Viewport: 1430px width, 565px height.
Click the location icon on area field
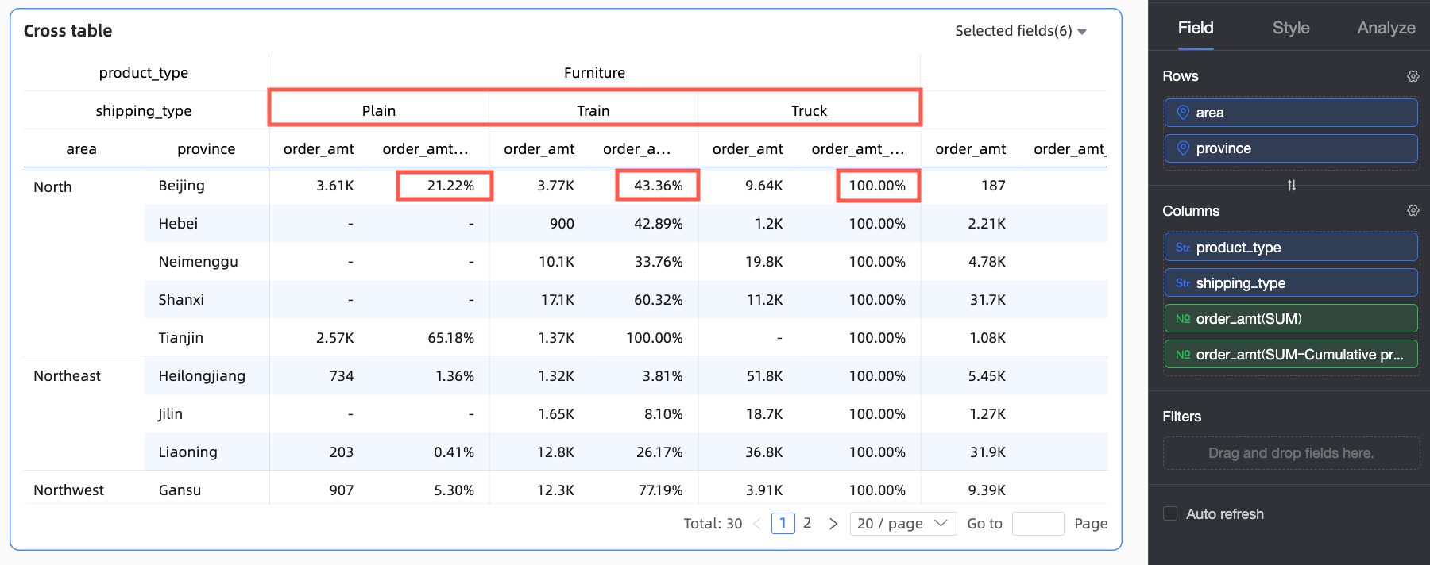pos(1183,113)
